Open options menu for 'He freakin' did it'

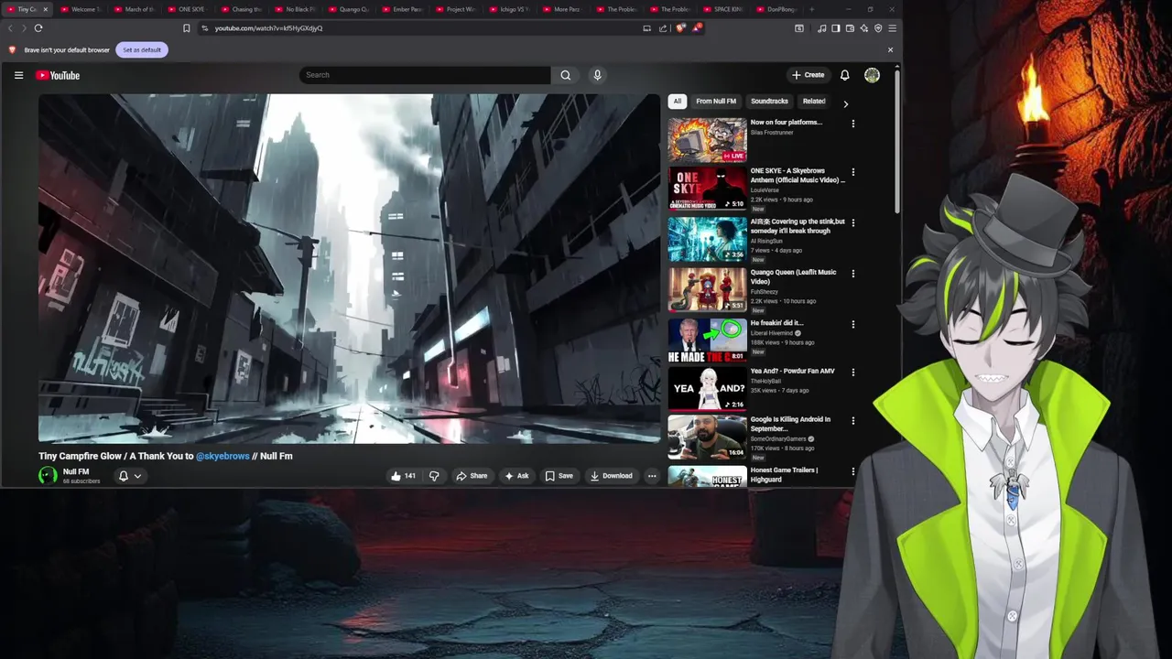(852, 324)
